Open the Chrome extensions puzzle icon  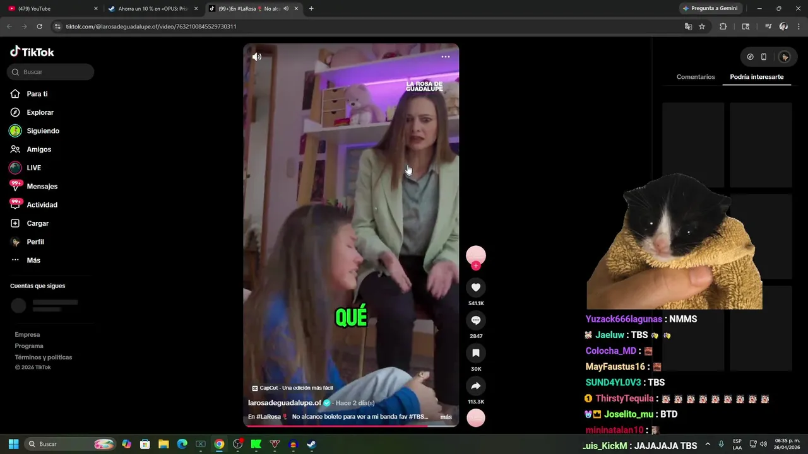(x=723, y=26)
